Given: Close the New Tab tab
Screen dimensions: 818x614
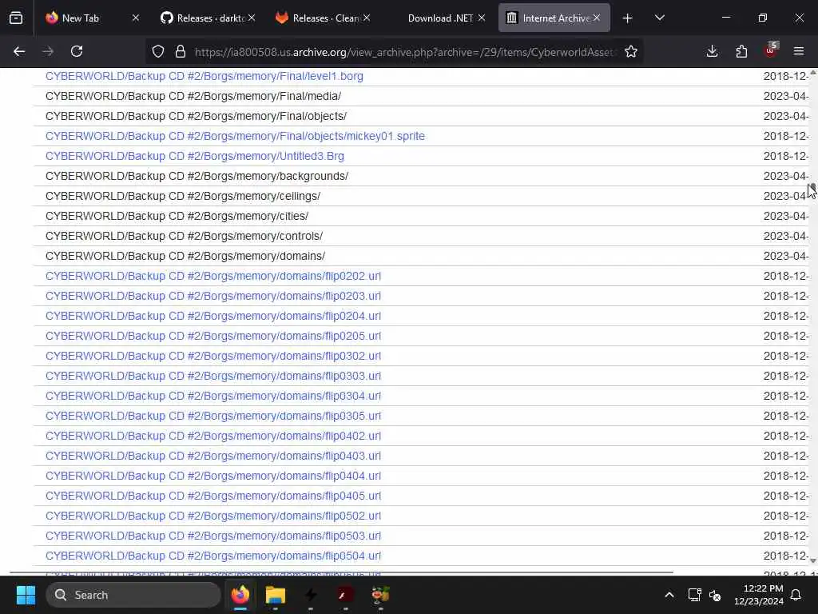Looking at the screenshot, I should pos(136,18).
